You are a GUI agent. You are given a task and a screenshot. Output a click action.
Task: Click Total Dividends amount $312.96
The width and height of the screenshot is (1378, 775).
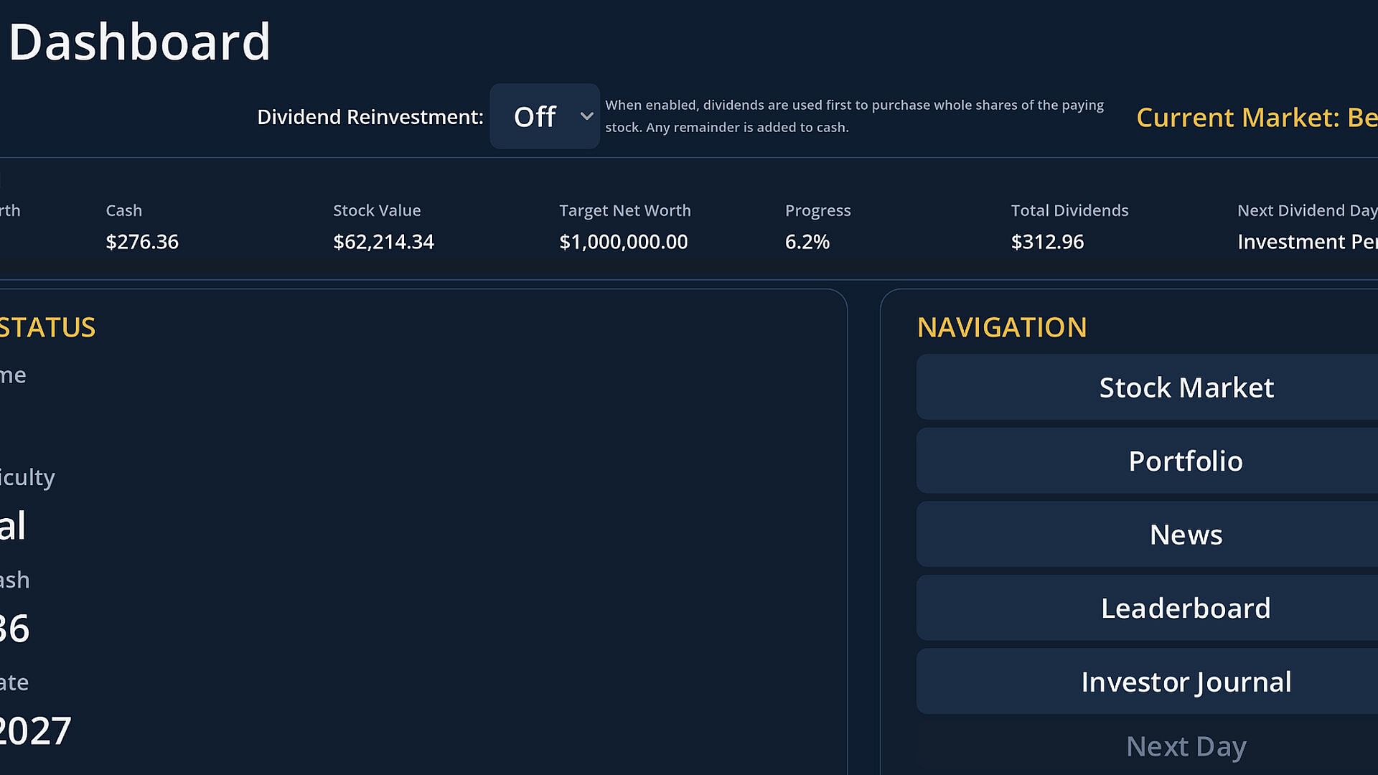pos(1047,242)
